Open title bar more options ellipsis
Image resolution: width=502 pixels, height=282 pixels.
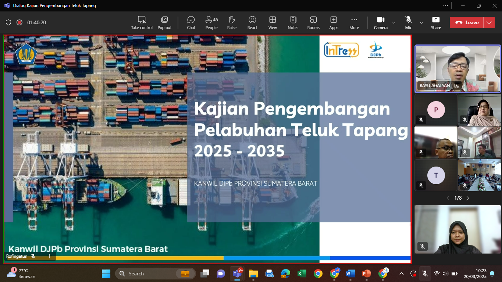point(446,6)
